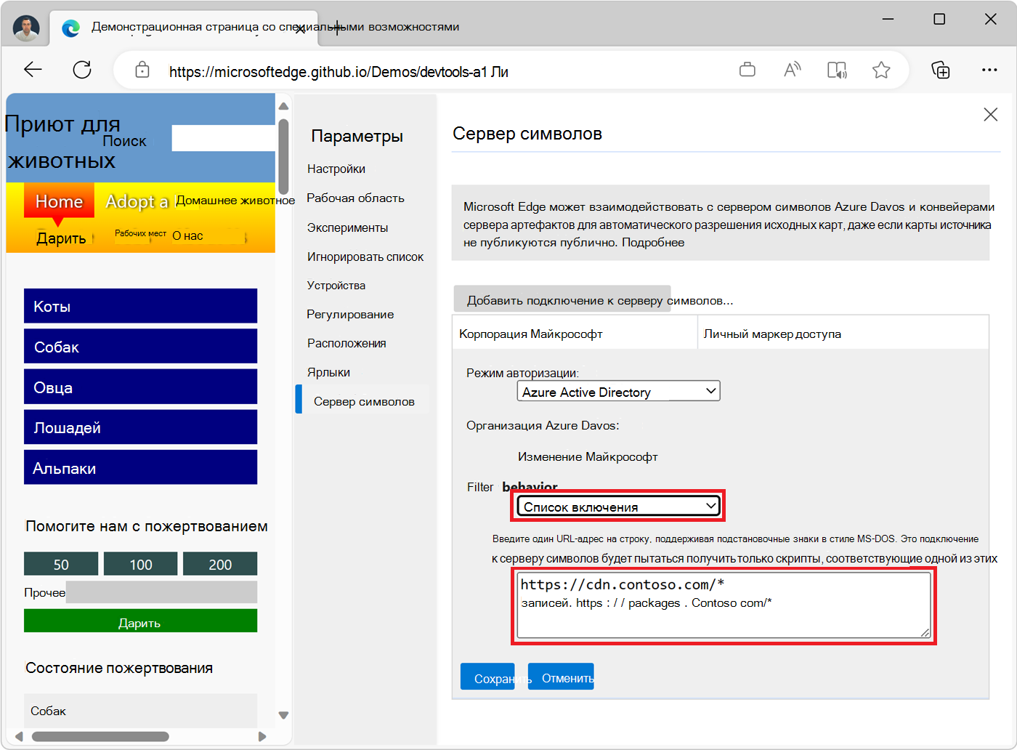Image resolution: width=1017 pixels, height=750 pixels.
Task: Click the app available icon in address bar
Action: click(x=747, y=70)
